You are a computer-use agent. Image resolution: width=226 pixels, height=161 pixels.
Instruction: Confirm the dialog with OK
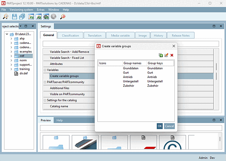pyautogui.click(x=160, y=126)
